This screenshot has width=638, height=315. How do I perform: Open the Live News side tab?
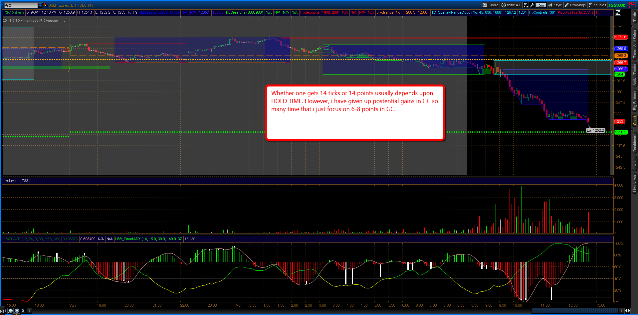point(635,184)
